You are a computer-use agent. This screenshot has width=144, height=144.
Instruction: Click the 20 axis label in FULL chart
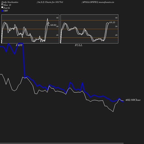(116, 35)
